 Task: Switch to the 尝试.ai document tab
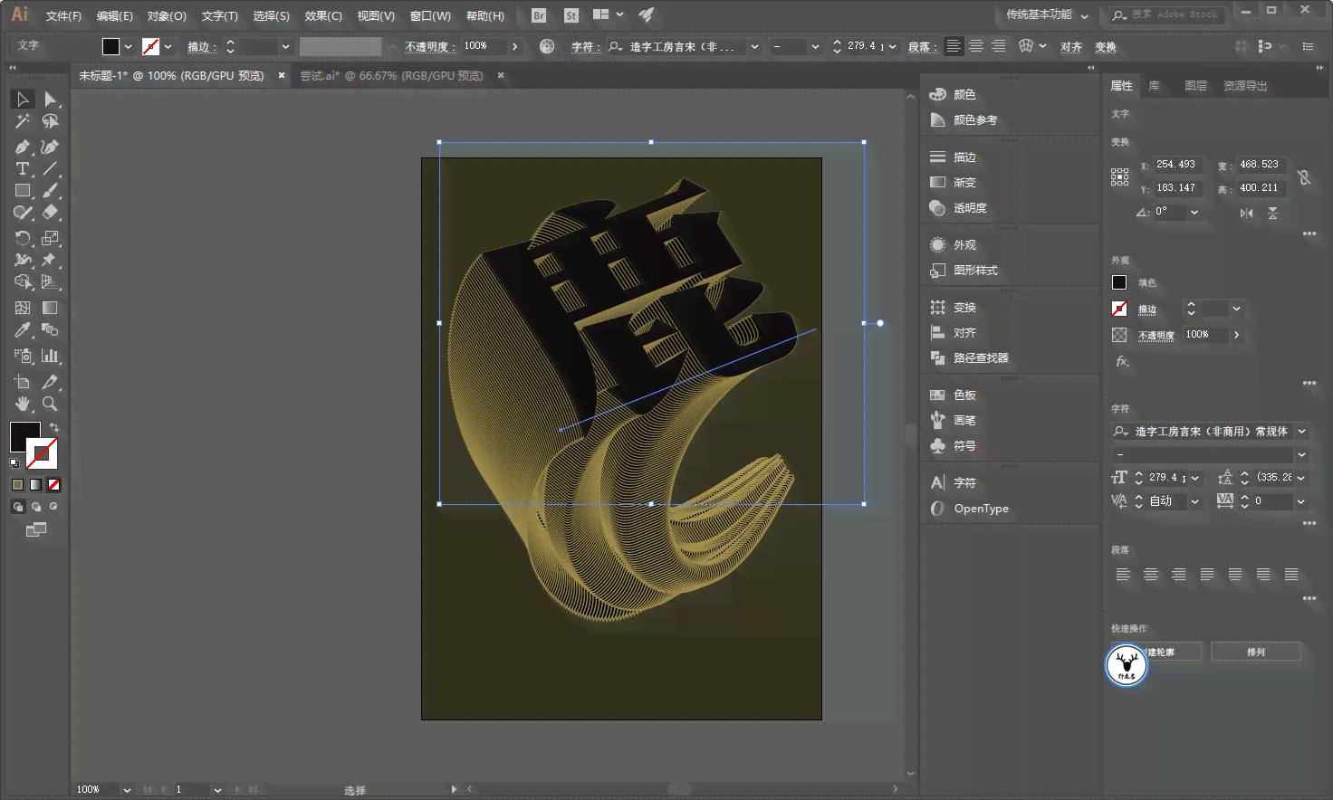392,76
